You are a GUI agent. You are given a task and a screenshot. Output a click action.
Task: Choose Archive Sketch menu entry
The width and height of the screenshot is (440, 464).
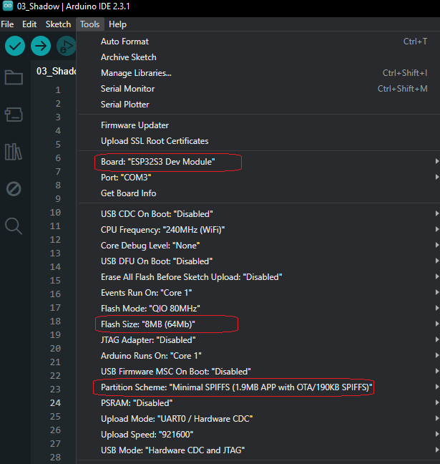point(259,57)
